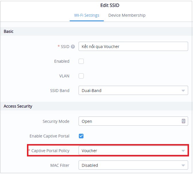Click into the SSID name text field
Viewport: 193px width, 174px height.
tap(133, 47)
